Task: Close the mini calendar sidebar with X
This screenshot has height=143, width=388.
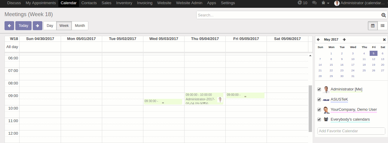Action: [x=384, y=39]
